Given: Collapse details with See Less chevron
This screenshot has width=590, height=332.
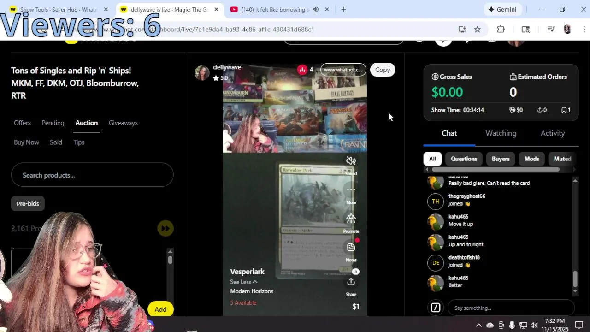Looking at the screenshot, I should (255, 282).
